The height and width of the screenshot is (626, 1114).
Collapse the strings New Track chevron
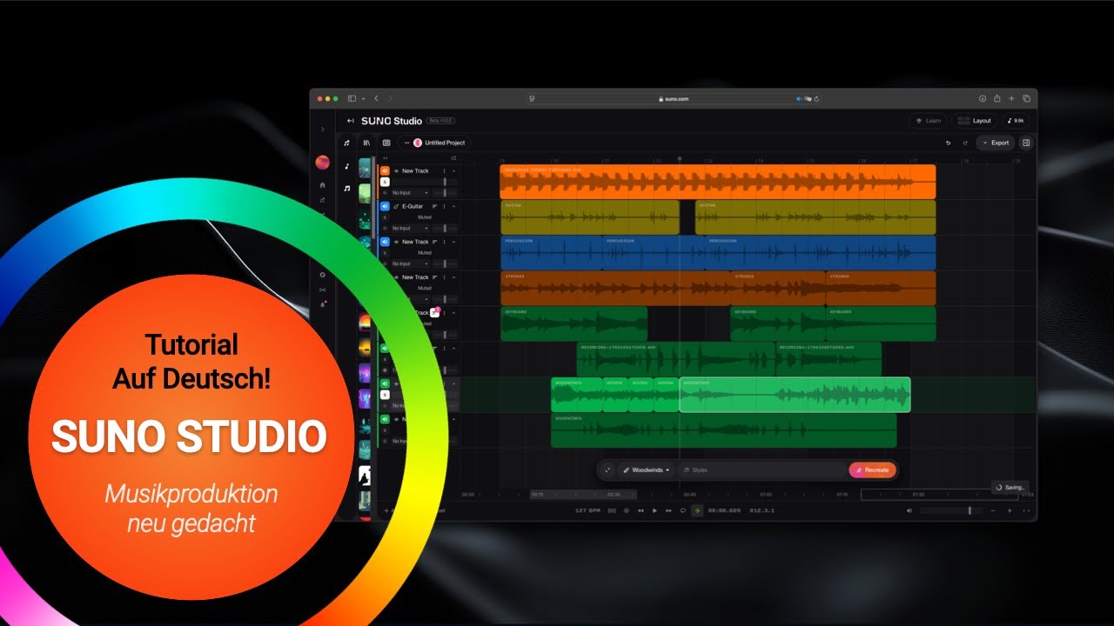[x=453, y=277]
